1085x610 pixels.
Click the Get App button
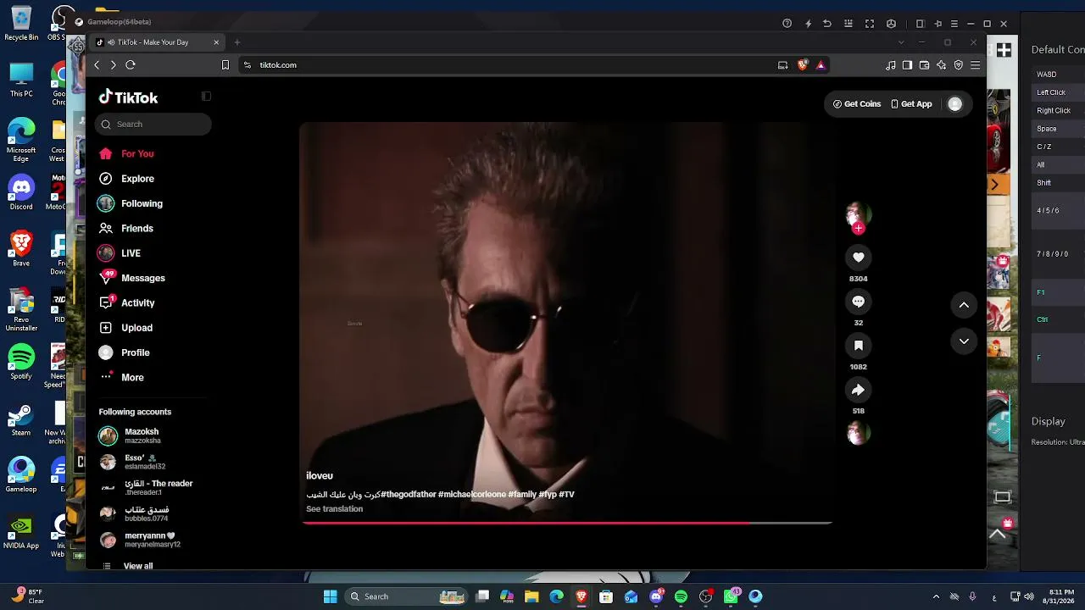click(x=911, y=104)
